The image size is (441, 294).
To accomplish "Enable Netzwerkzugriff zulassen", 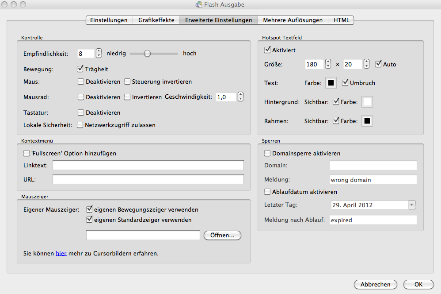I will coord(80,125).
